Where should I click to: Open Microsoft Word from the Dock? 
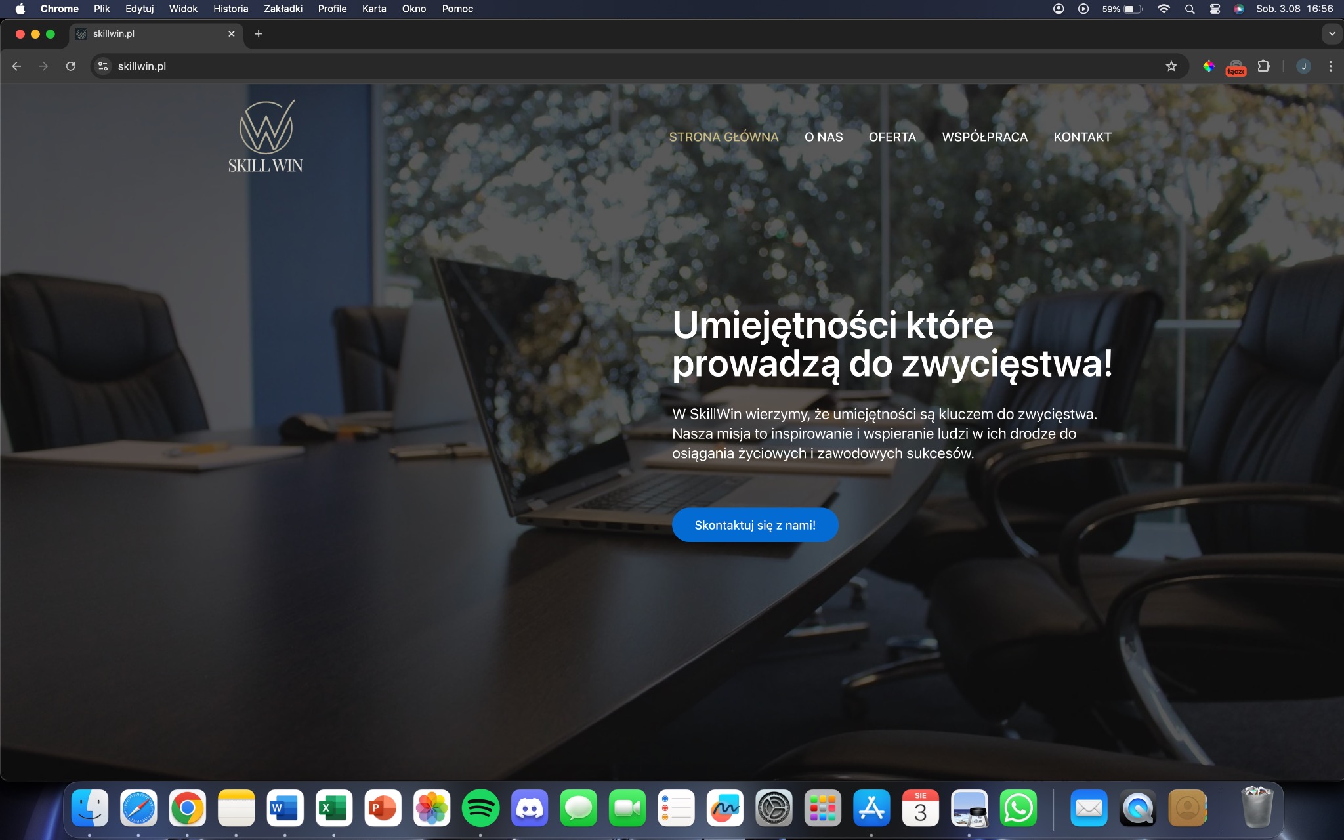coord(285,808)
